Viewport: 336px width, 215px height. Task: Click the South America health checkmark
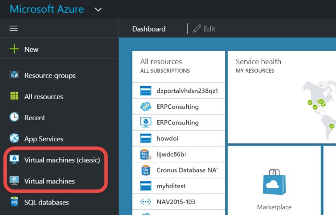(332, 126)
